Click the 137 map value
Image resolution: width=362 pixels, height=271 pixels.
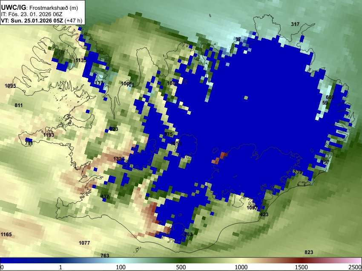[x=99, y=83]
